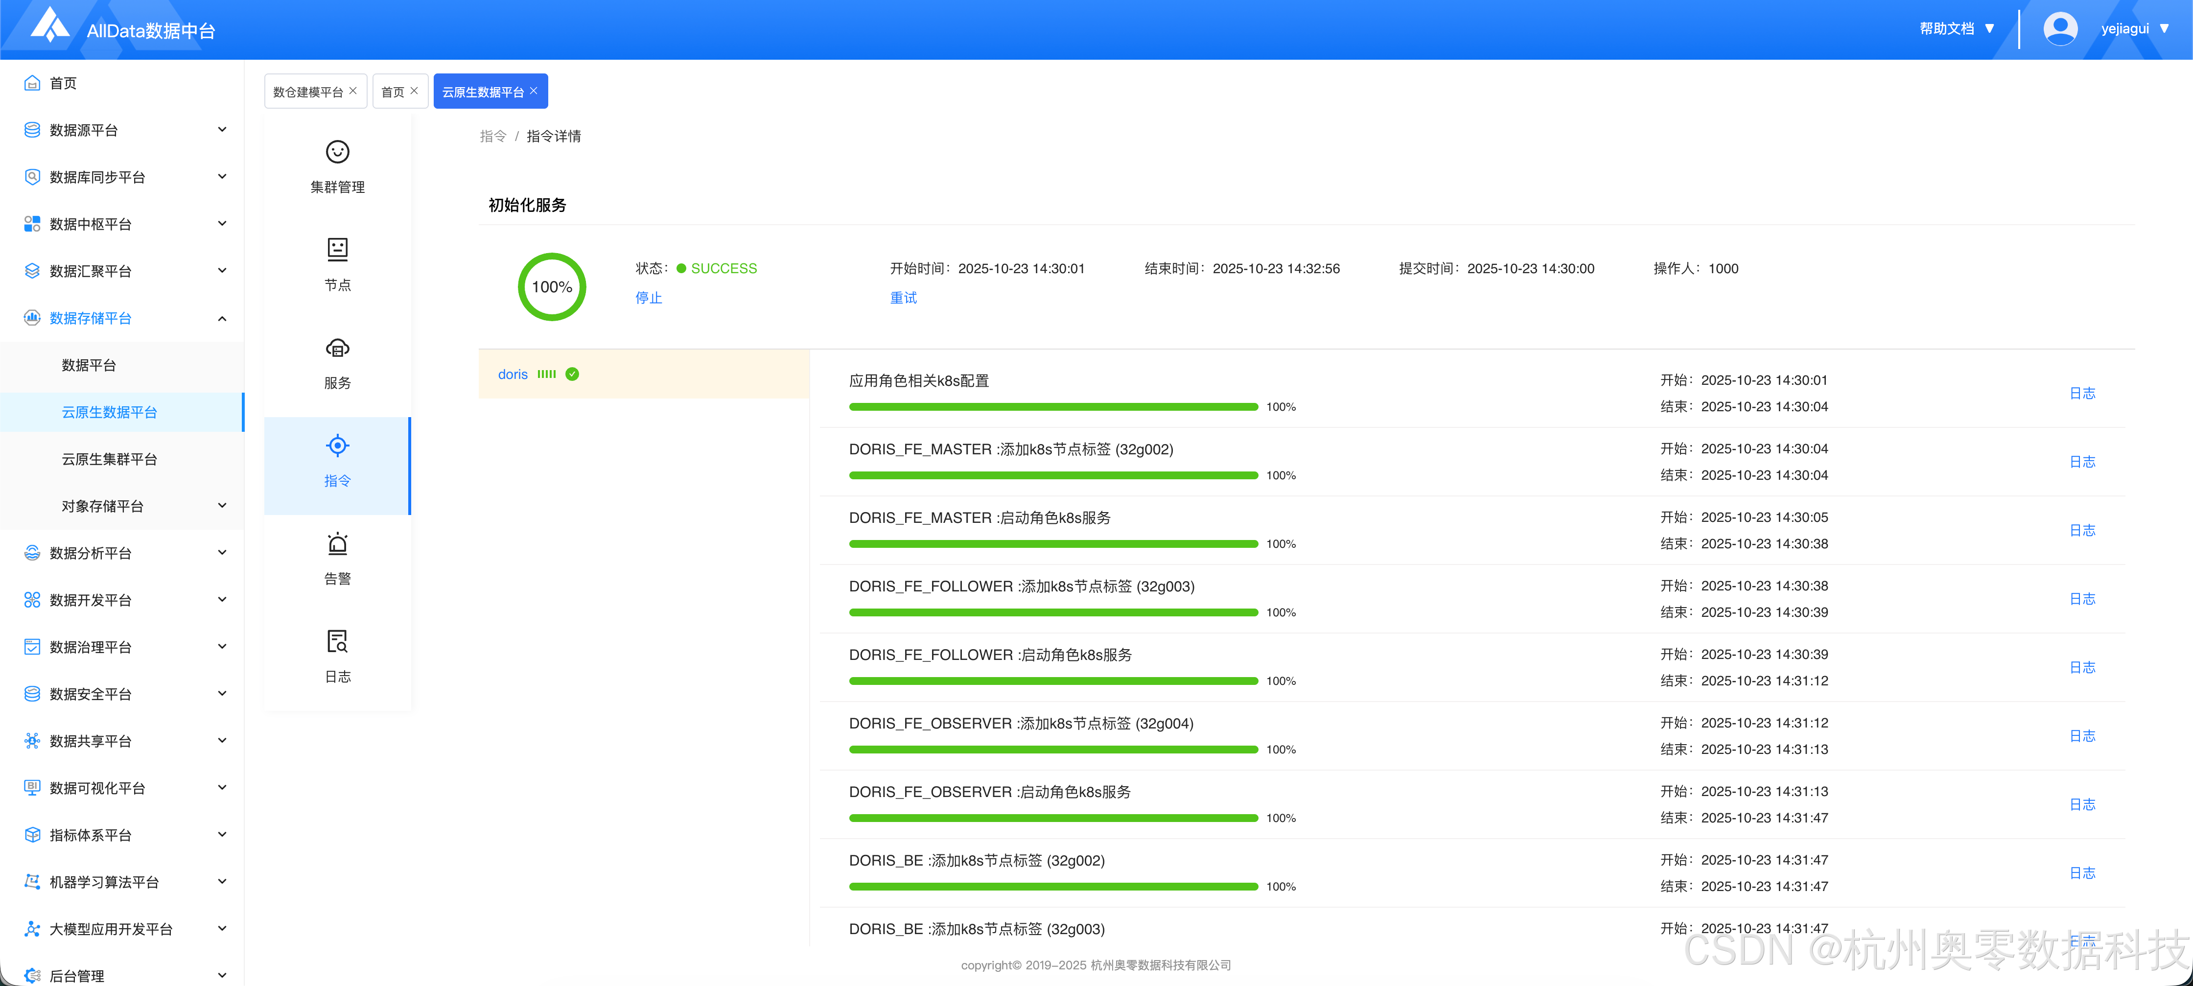Select the Commands (指令) target icon
2193x986 pixels.
[x=337, y=446]
